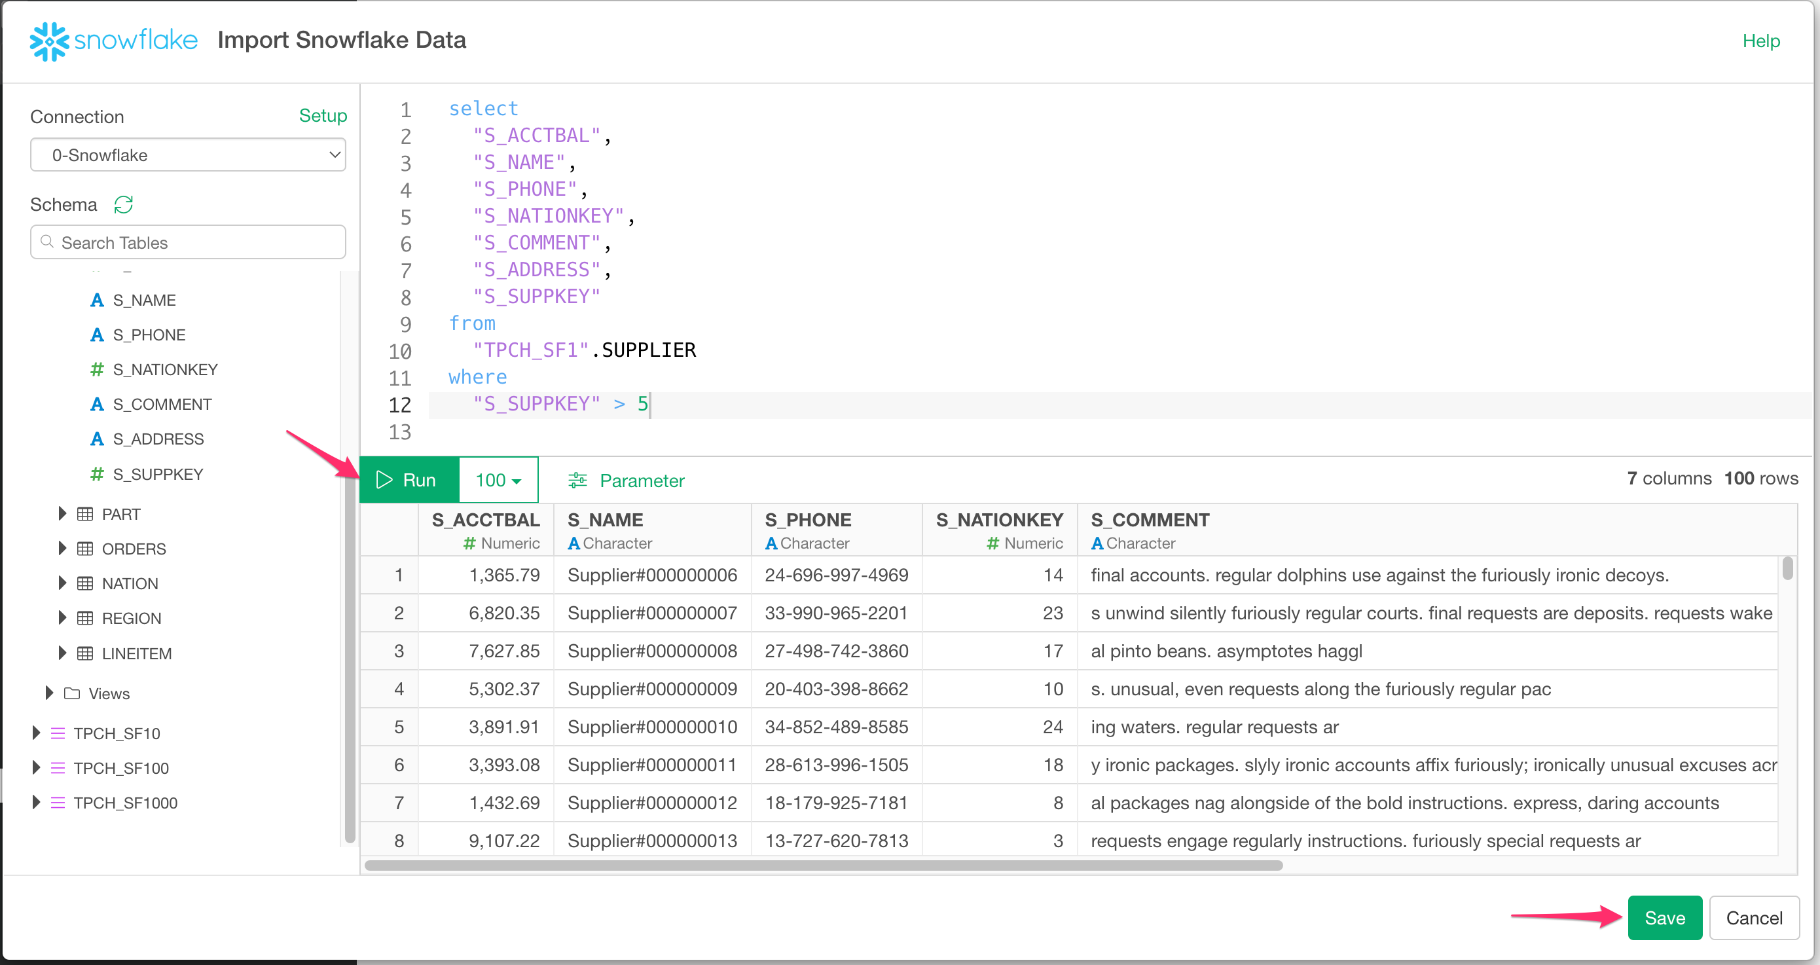This screenshot has height=965, width=1820.
Task: Save the imported data
Action: pos(1665,918)
